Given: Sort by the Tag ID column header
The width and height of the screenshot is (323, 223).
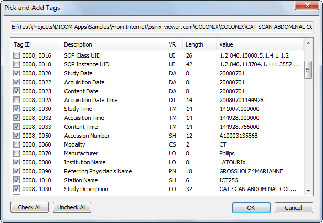Looking at the screenshot, I should (x=36, y=44).
